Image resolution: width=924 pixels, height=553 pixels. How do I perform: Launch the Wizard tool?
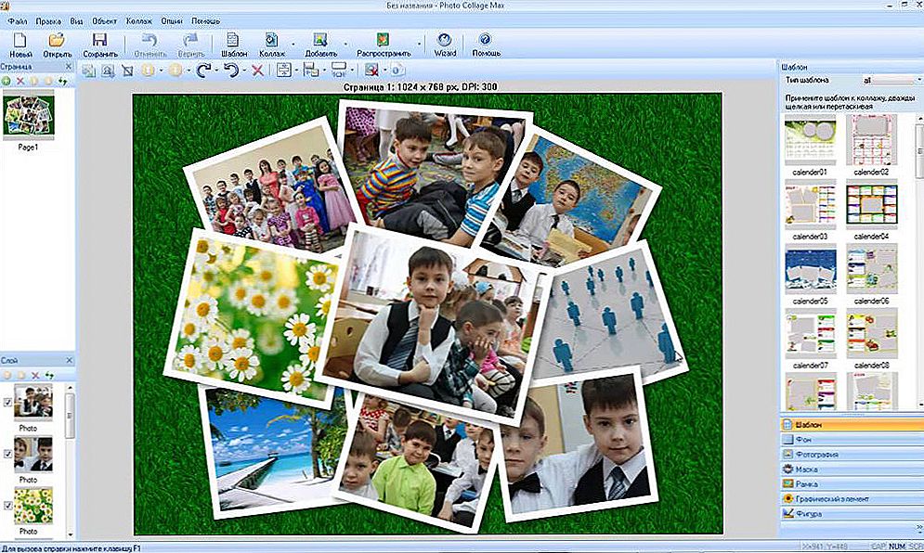[x=445, y=43]
